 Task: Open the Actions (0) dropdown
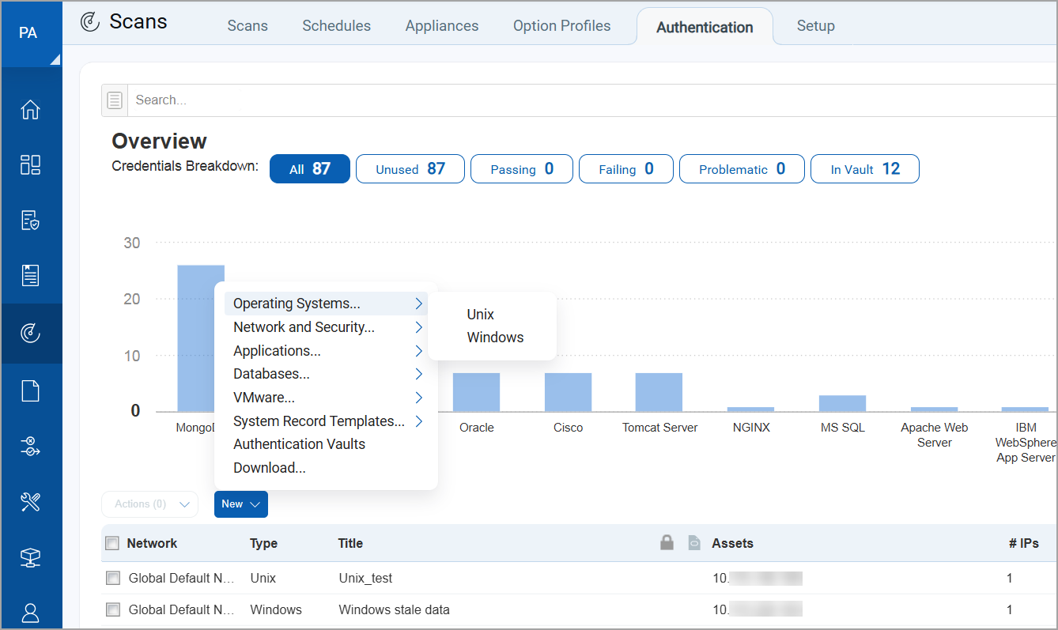pyautogui.click(x=149, y=504)
